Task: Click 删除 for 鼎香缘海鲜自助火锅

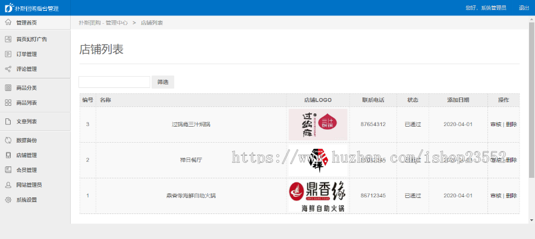Action: pyautogui.click(x=511, y=196)
